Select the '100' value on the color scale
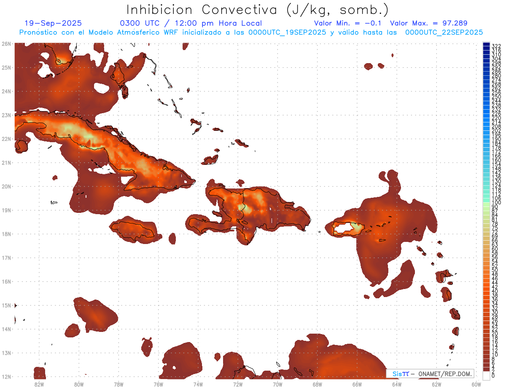The width and height of the screenshot is (506, 390). click(x=496, y=203)
